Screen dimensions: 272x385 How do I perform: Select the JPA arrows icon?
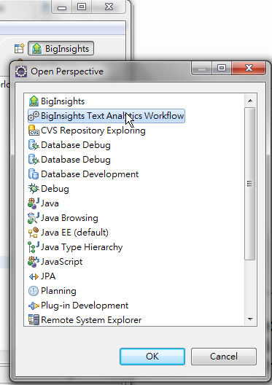[34, 276]
